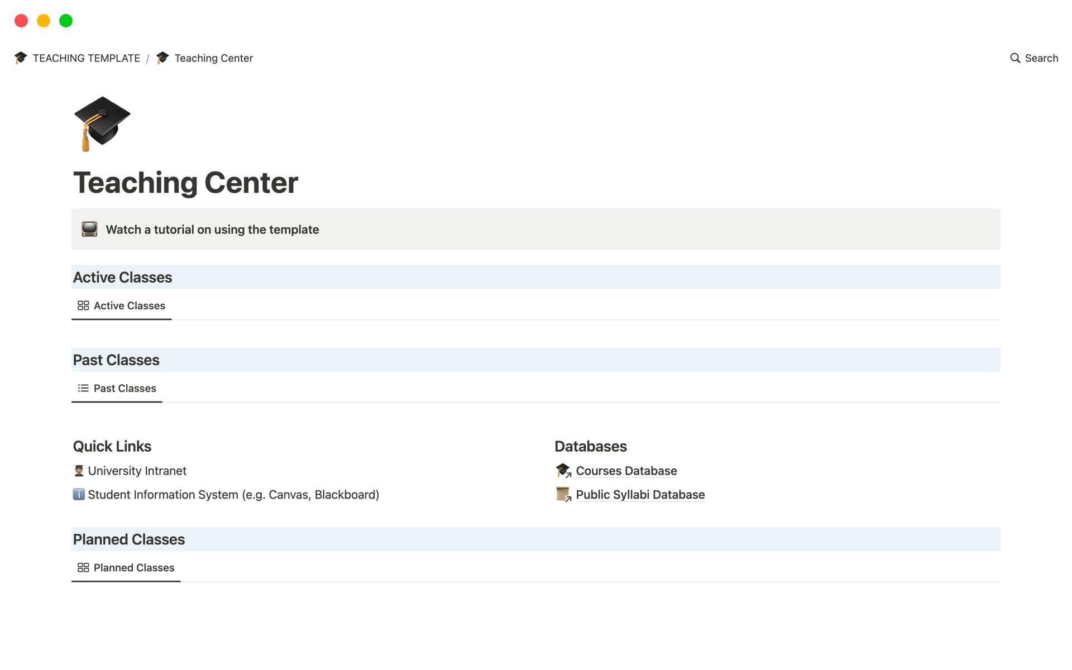Click the graduation cap icon beside Courses Database
The image size is (1072, 670).
tap(563, 470)
